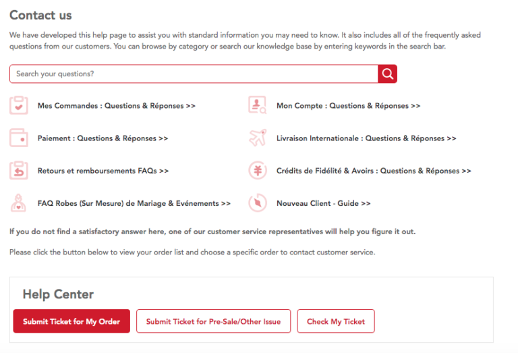Click the Retours et remboursements return icon
Image resolution: width=518 pixels, height=353 pixels.
point(19,171)
